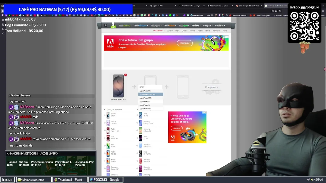Expand the Reviews menu
The width and height of the screenshot is (326, 183).
point(196,25)
